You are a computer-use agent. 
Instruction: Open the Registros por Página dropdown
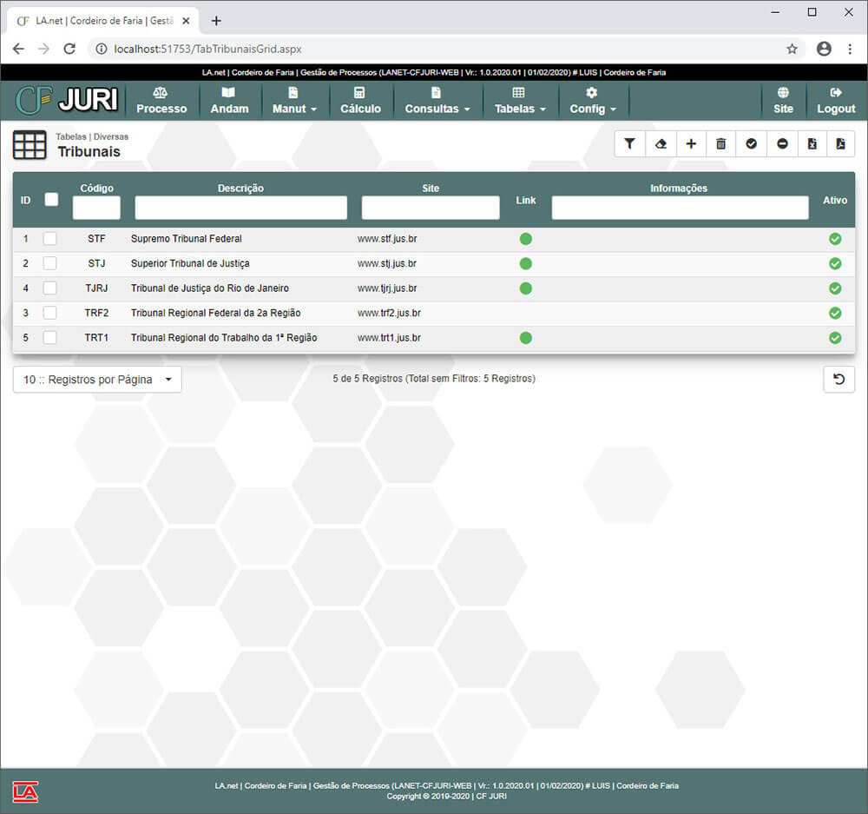pyautogui.click(x=97, y=380)
